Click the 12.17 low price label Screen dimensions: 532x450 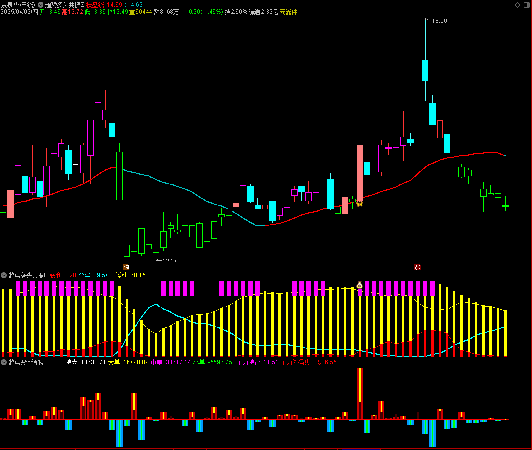(170, 261)
